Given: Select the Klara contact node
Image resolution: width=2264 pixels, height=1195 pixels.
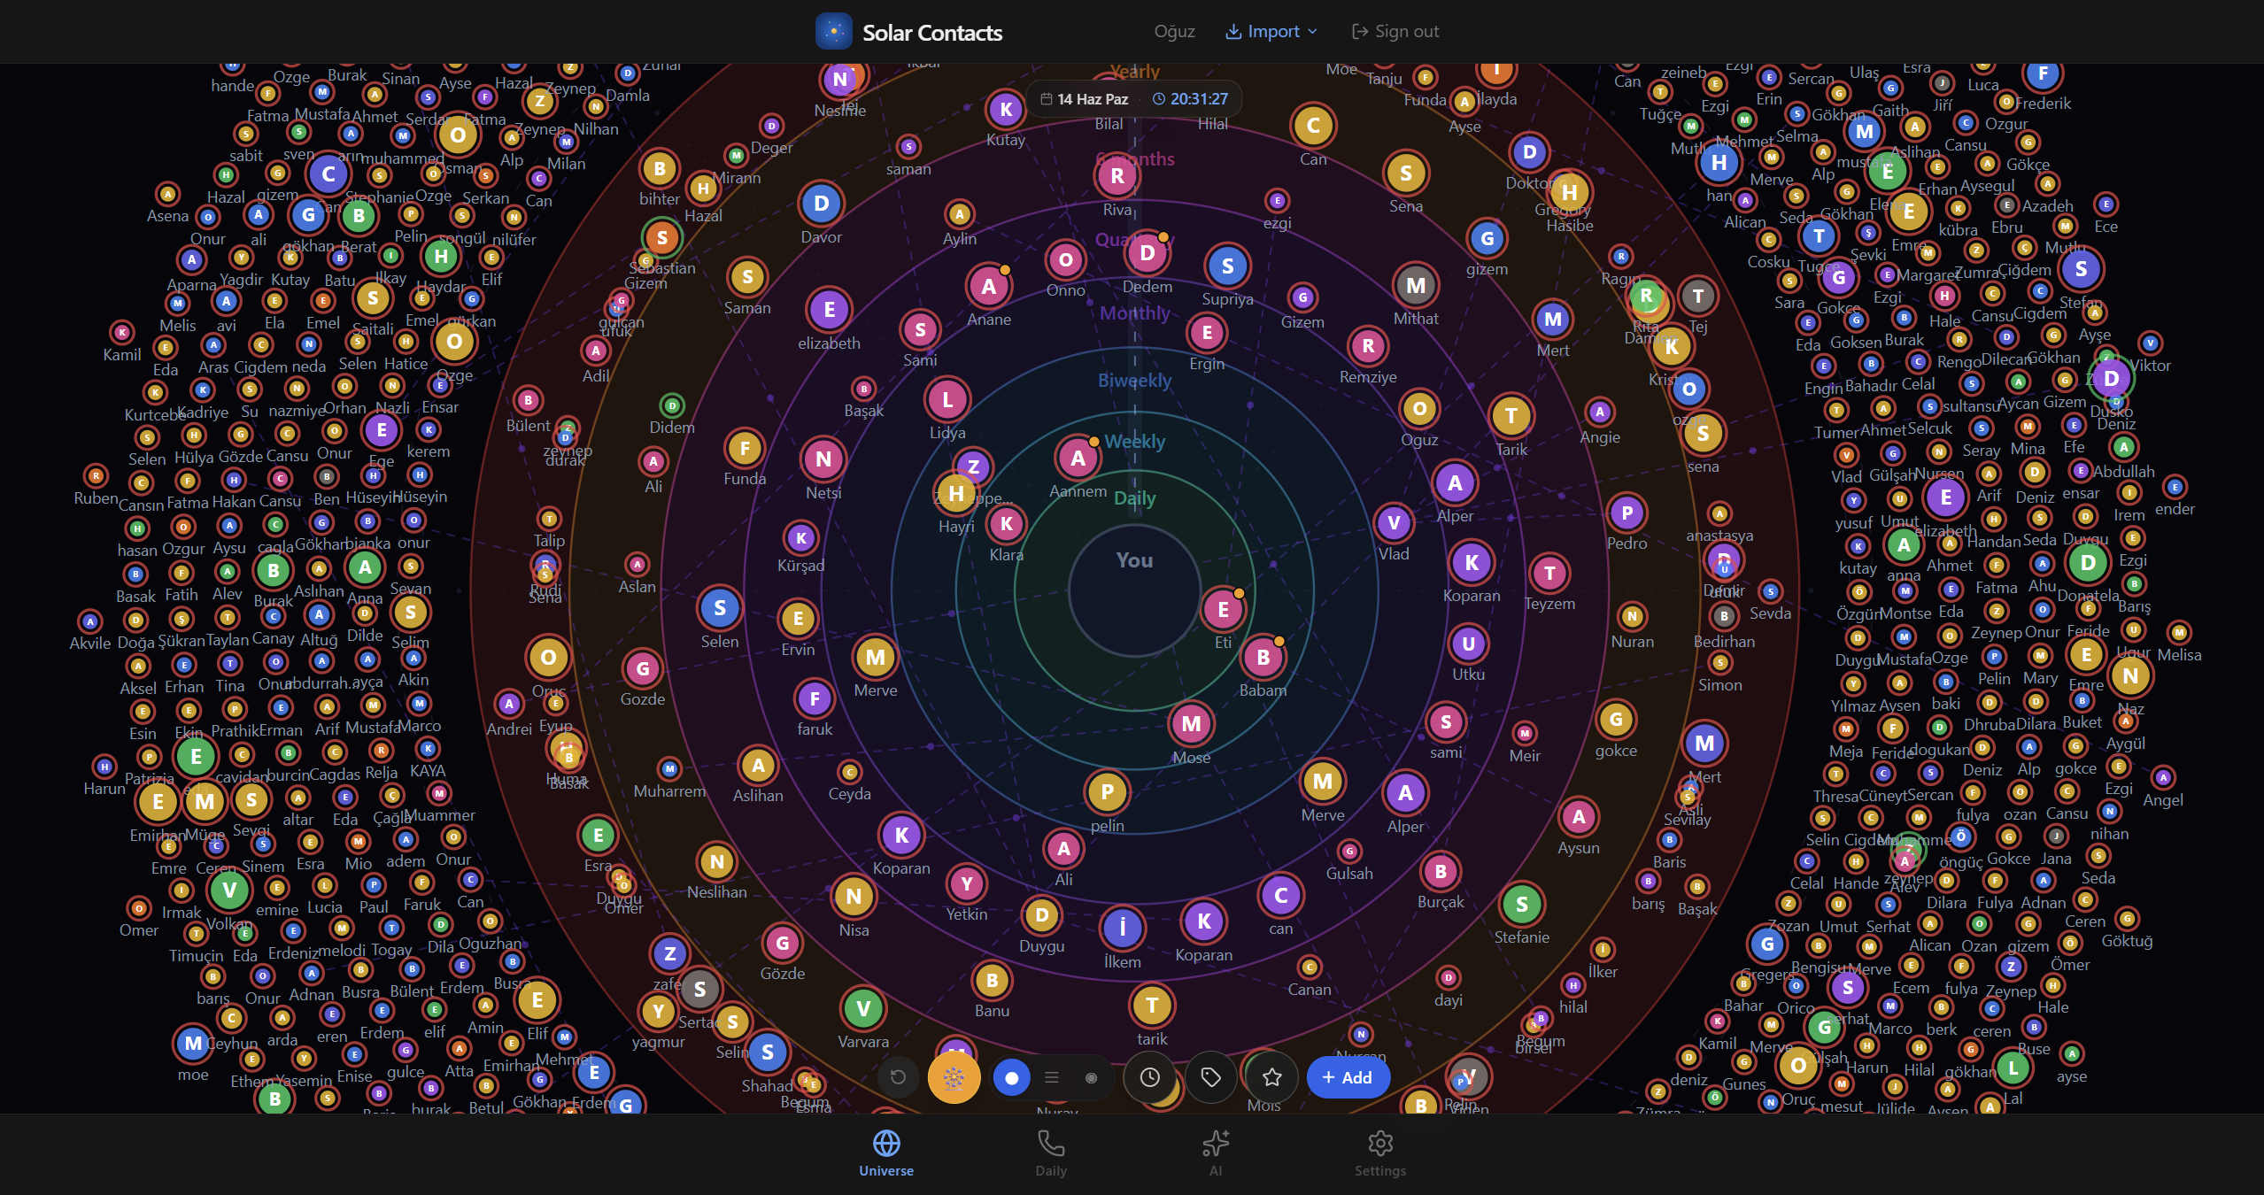Looking at the screenshot, I should [1006, 523].
